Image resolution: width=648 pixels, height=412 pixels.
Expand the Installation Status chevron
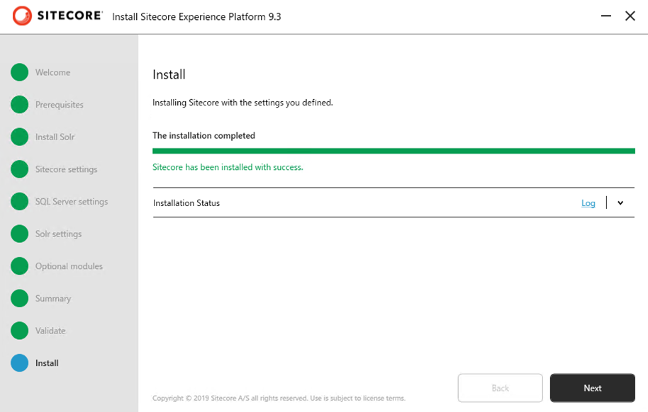(x=620, y=203)
